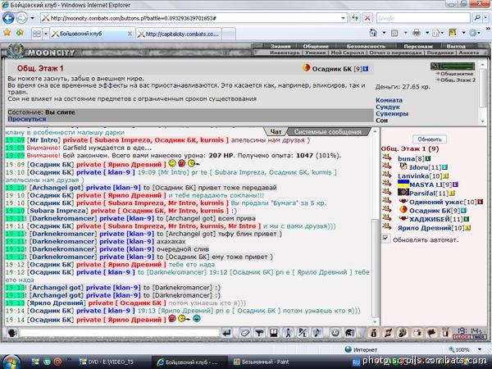Click the Сундук link
The image size is (492, 369).
pos(388,107)
